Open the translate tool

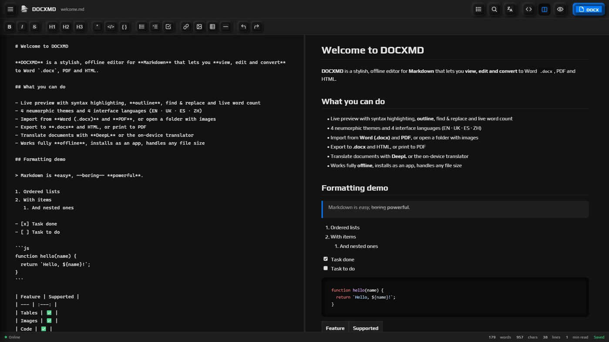coord(510,9)
